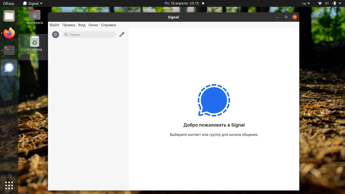Image resolution: width=345 pixels, height=194 pixels.
Task: Open the Окно menu
Action: (x=93, y=25)
